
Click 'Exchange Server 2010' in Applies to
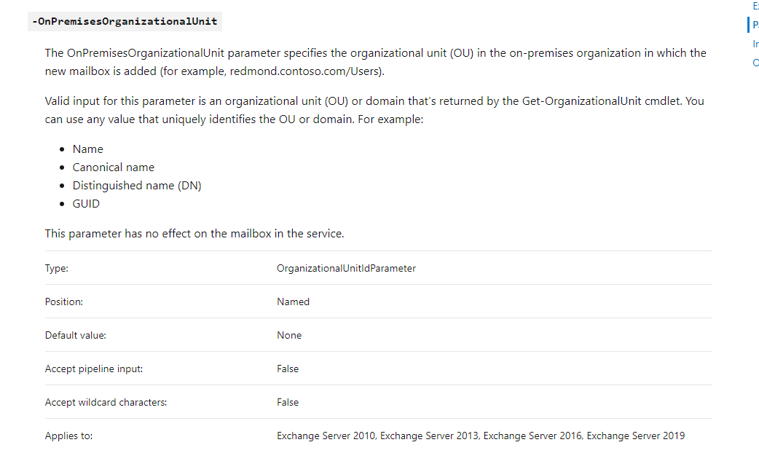[326, 436]
